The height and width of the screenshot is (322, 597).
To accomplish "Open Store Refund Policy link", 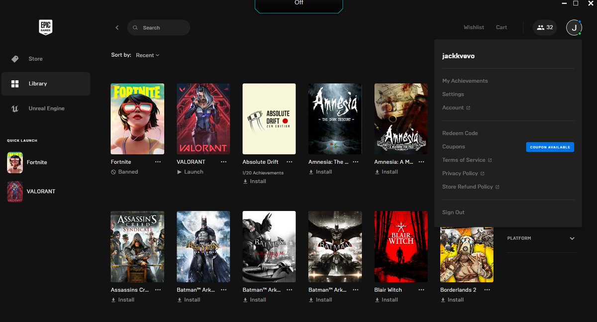I will point(471,187).
